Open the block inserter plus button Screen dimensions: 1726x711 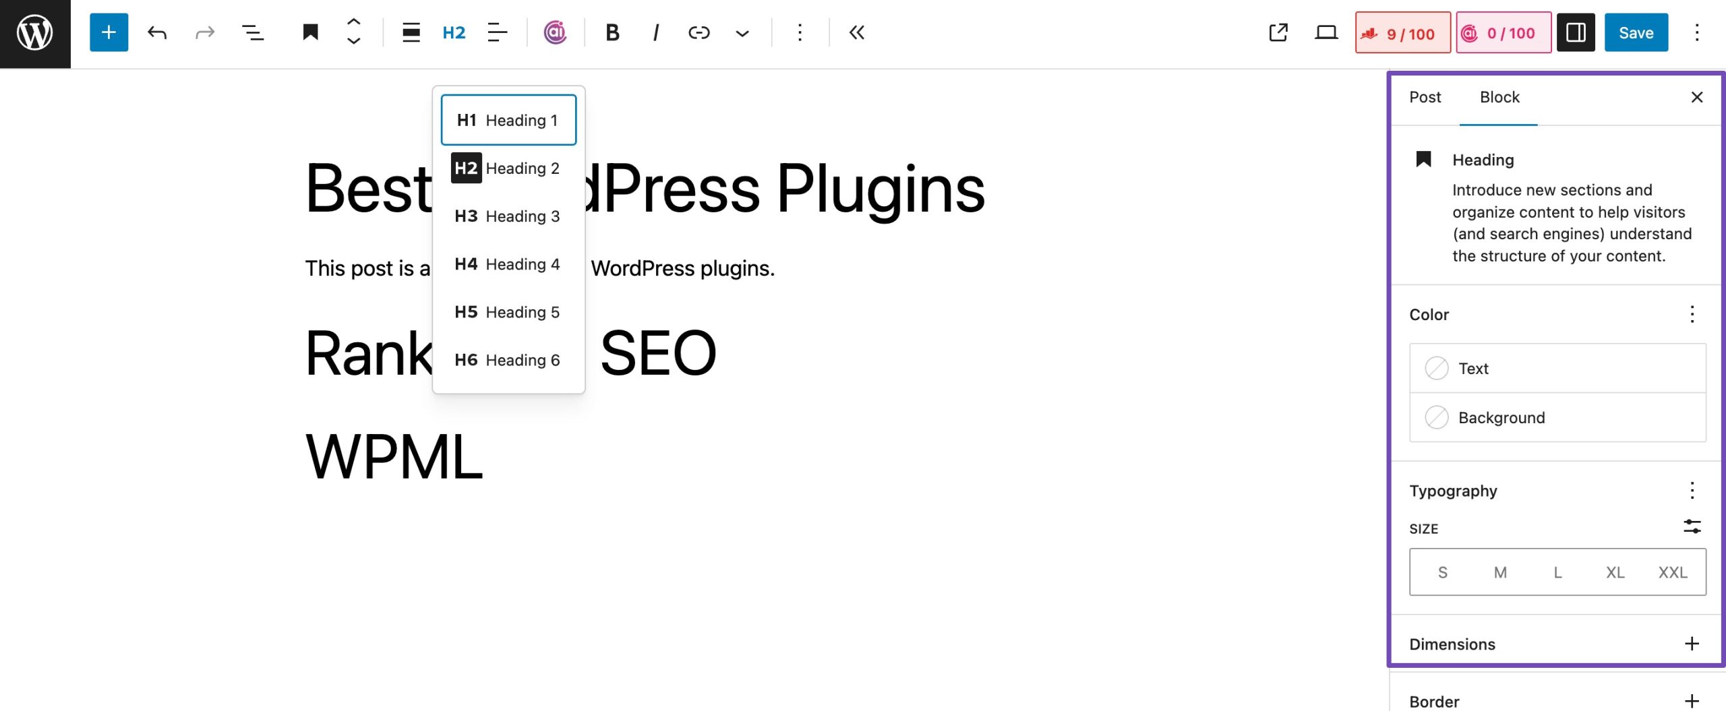tap(109, 32)
